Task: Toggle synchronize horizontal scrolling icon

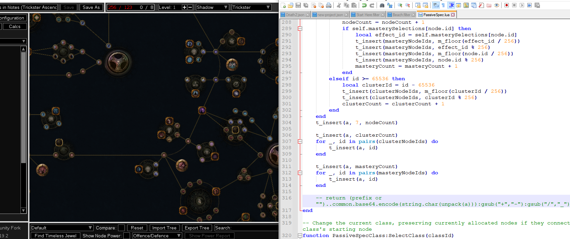Action: click(x=425, y=5)
